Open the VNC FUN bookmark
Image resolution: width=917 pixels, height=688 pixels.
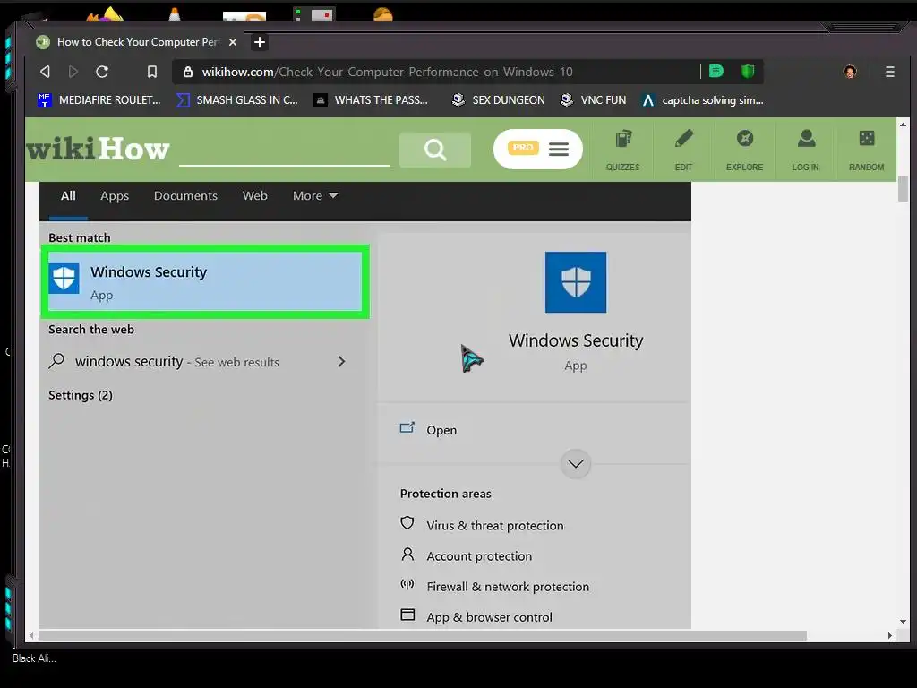[x=593, y=100]
